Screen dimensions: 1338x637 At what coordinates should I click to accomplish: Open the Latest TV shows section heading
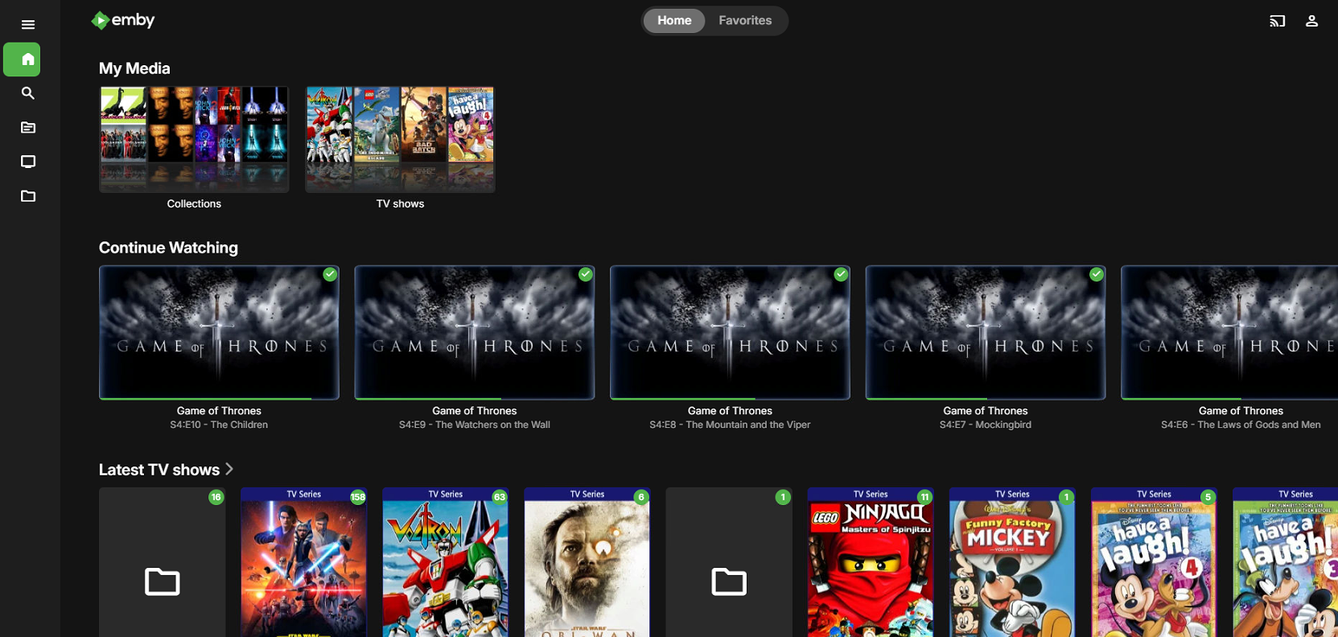[x=159, y=470]
